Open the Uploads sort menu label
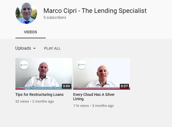This screenshot has height=127, width=172. click(23, 48)
